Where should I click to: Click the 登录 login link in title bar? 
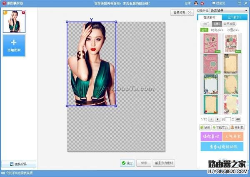tap(188, 3)
